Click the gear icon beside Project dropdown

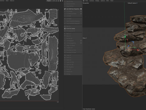point(60,1)
